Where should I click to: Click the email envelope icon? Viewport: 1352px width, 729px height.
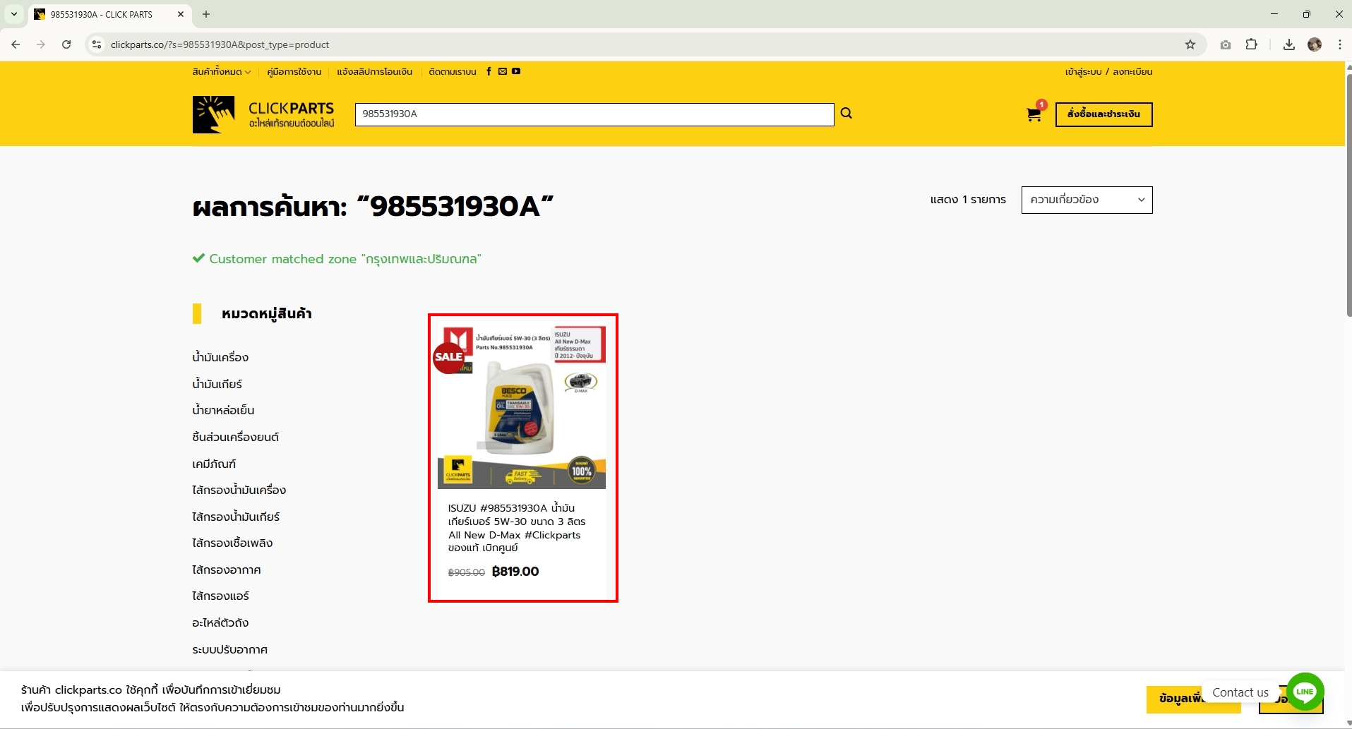click(503, 71)
